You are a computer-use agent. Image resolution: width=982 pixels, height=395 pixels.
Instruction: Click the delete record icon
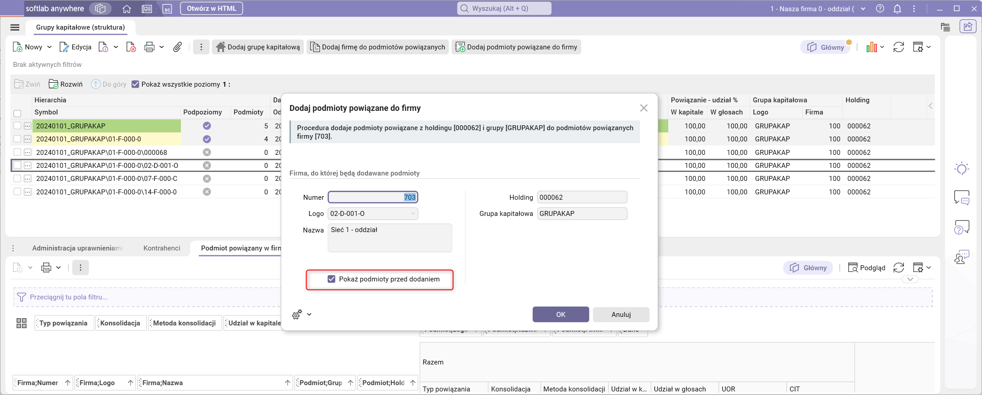(131, 47)
